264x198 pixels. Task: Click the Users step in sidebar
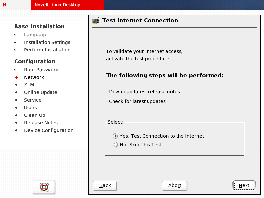[x=30, y=108]
